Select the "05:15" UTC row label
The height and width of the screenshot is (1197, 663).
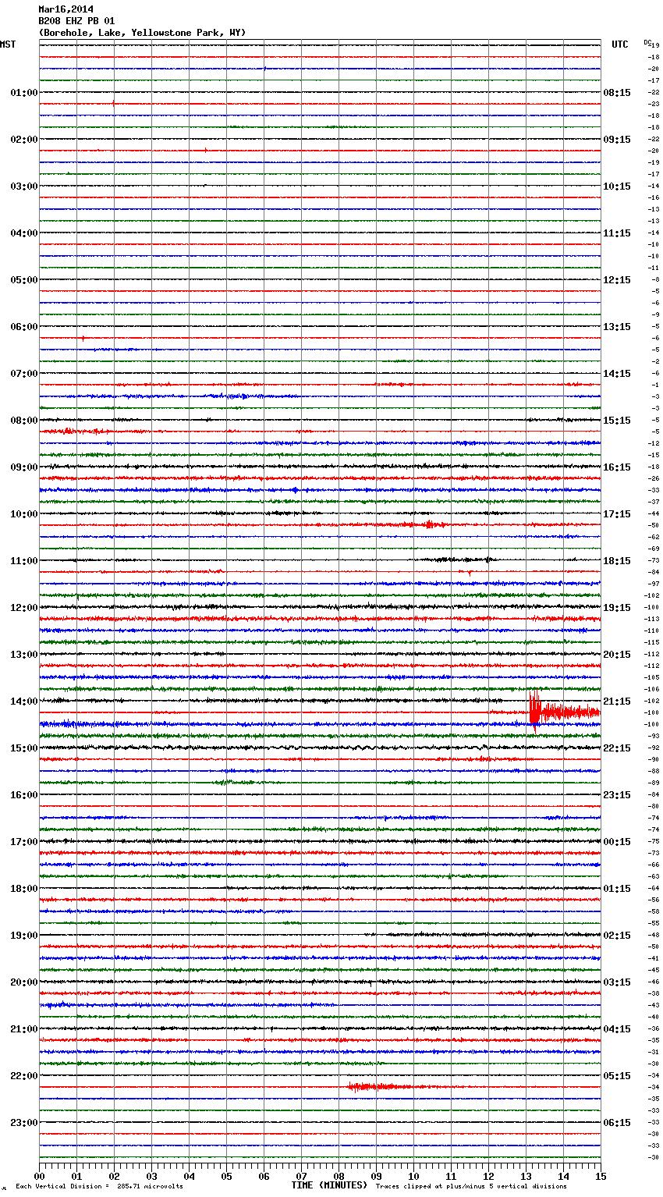617,1076
